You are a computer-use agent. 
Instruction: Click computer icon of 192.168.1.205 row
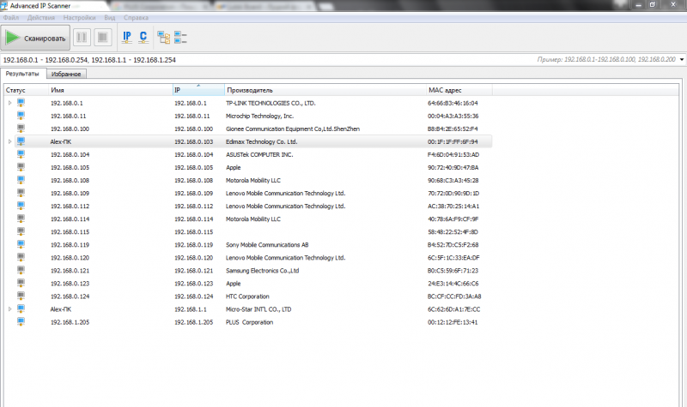[21, 321]
